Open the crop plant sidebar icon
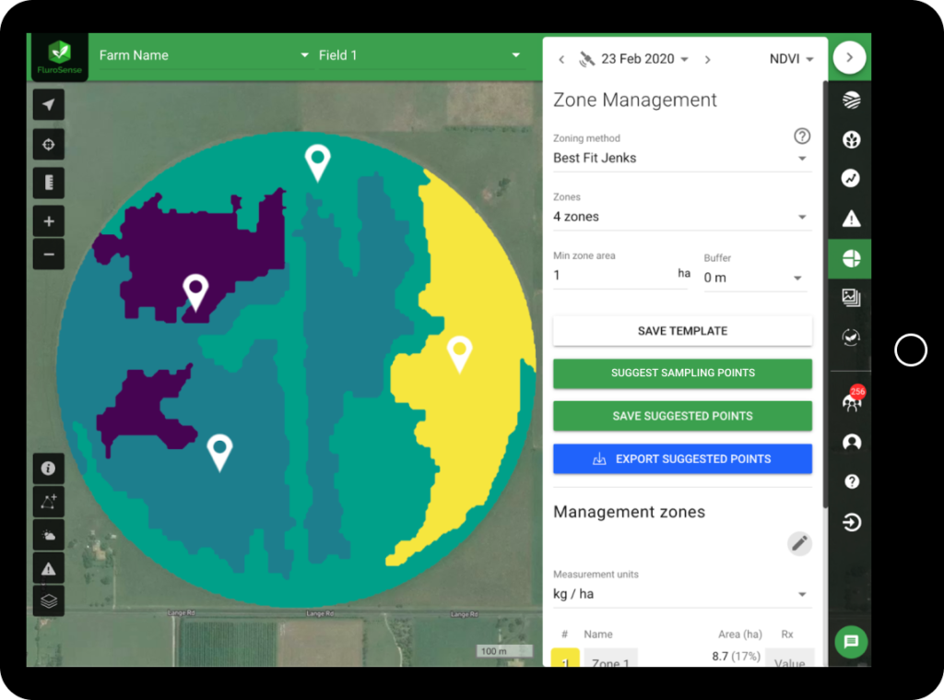 pyautogui.click(x=851, y=140)
